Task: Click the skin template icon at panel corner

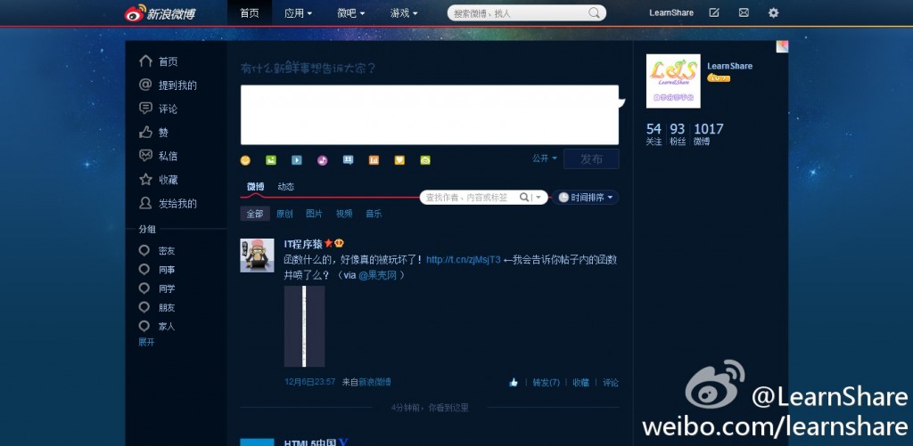Action: click(782, 46)
